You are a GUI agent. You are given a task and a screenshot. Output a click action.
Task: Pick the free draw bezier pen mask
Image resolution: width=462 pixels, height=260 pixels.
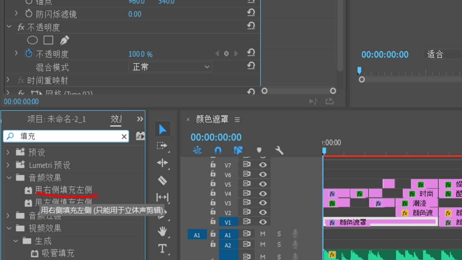point(64,40)
